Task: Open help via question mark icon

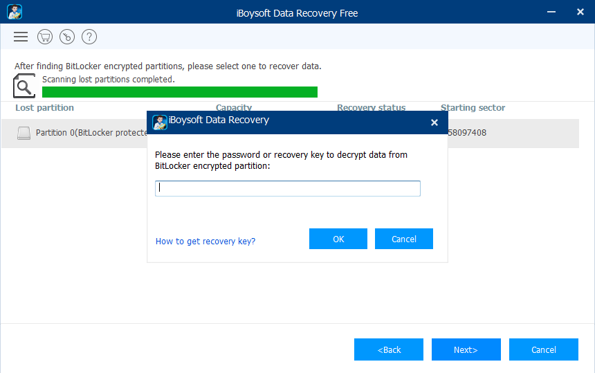Action: point(89,37)
